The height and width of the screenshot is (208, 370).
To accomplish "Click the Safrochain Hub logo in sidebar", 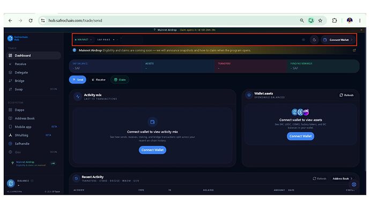I will tap(18, 38).
